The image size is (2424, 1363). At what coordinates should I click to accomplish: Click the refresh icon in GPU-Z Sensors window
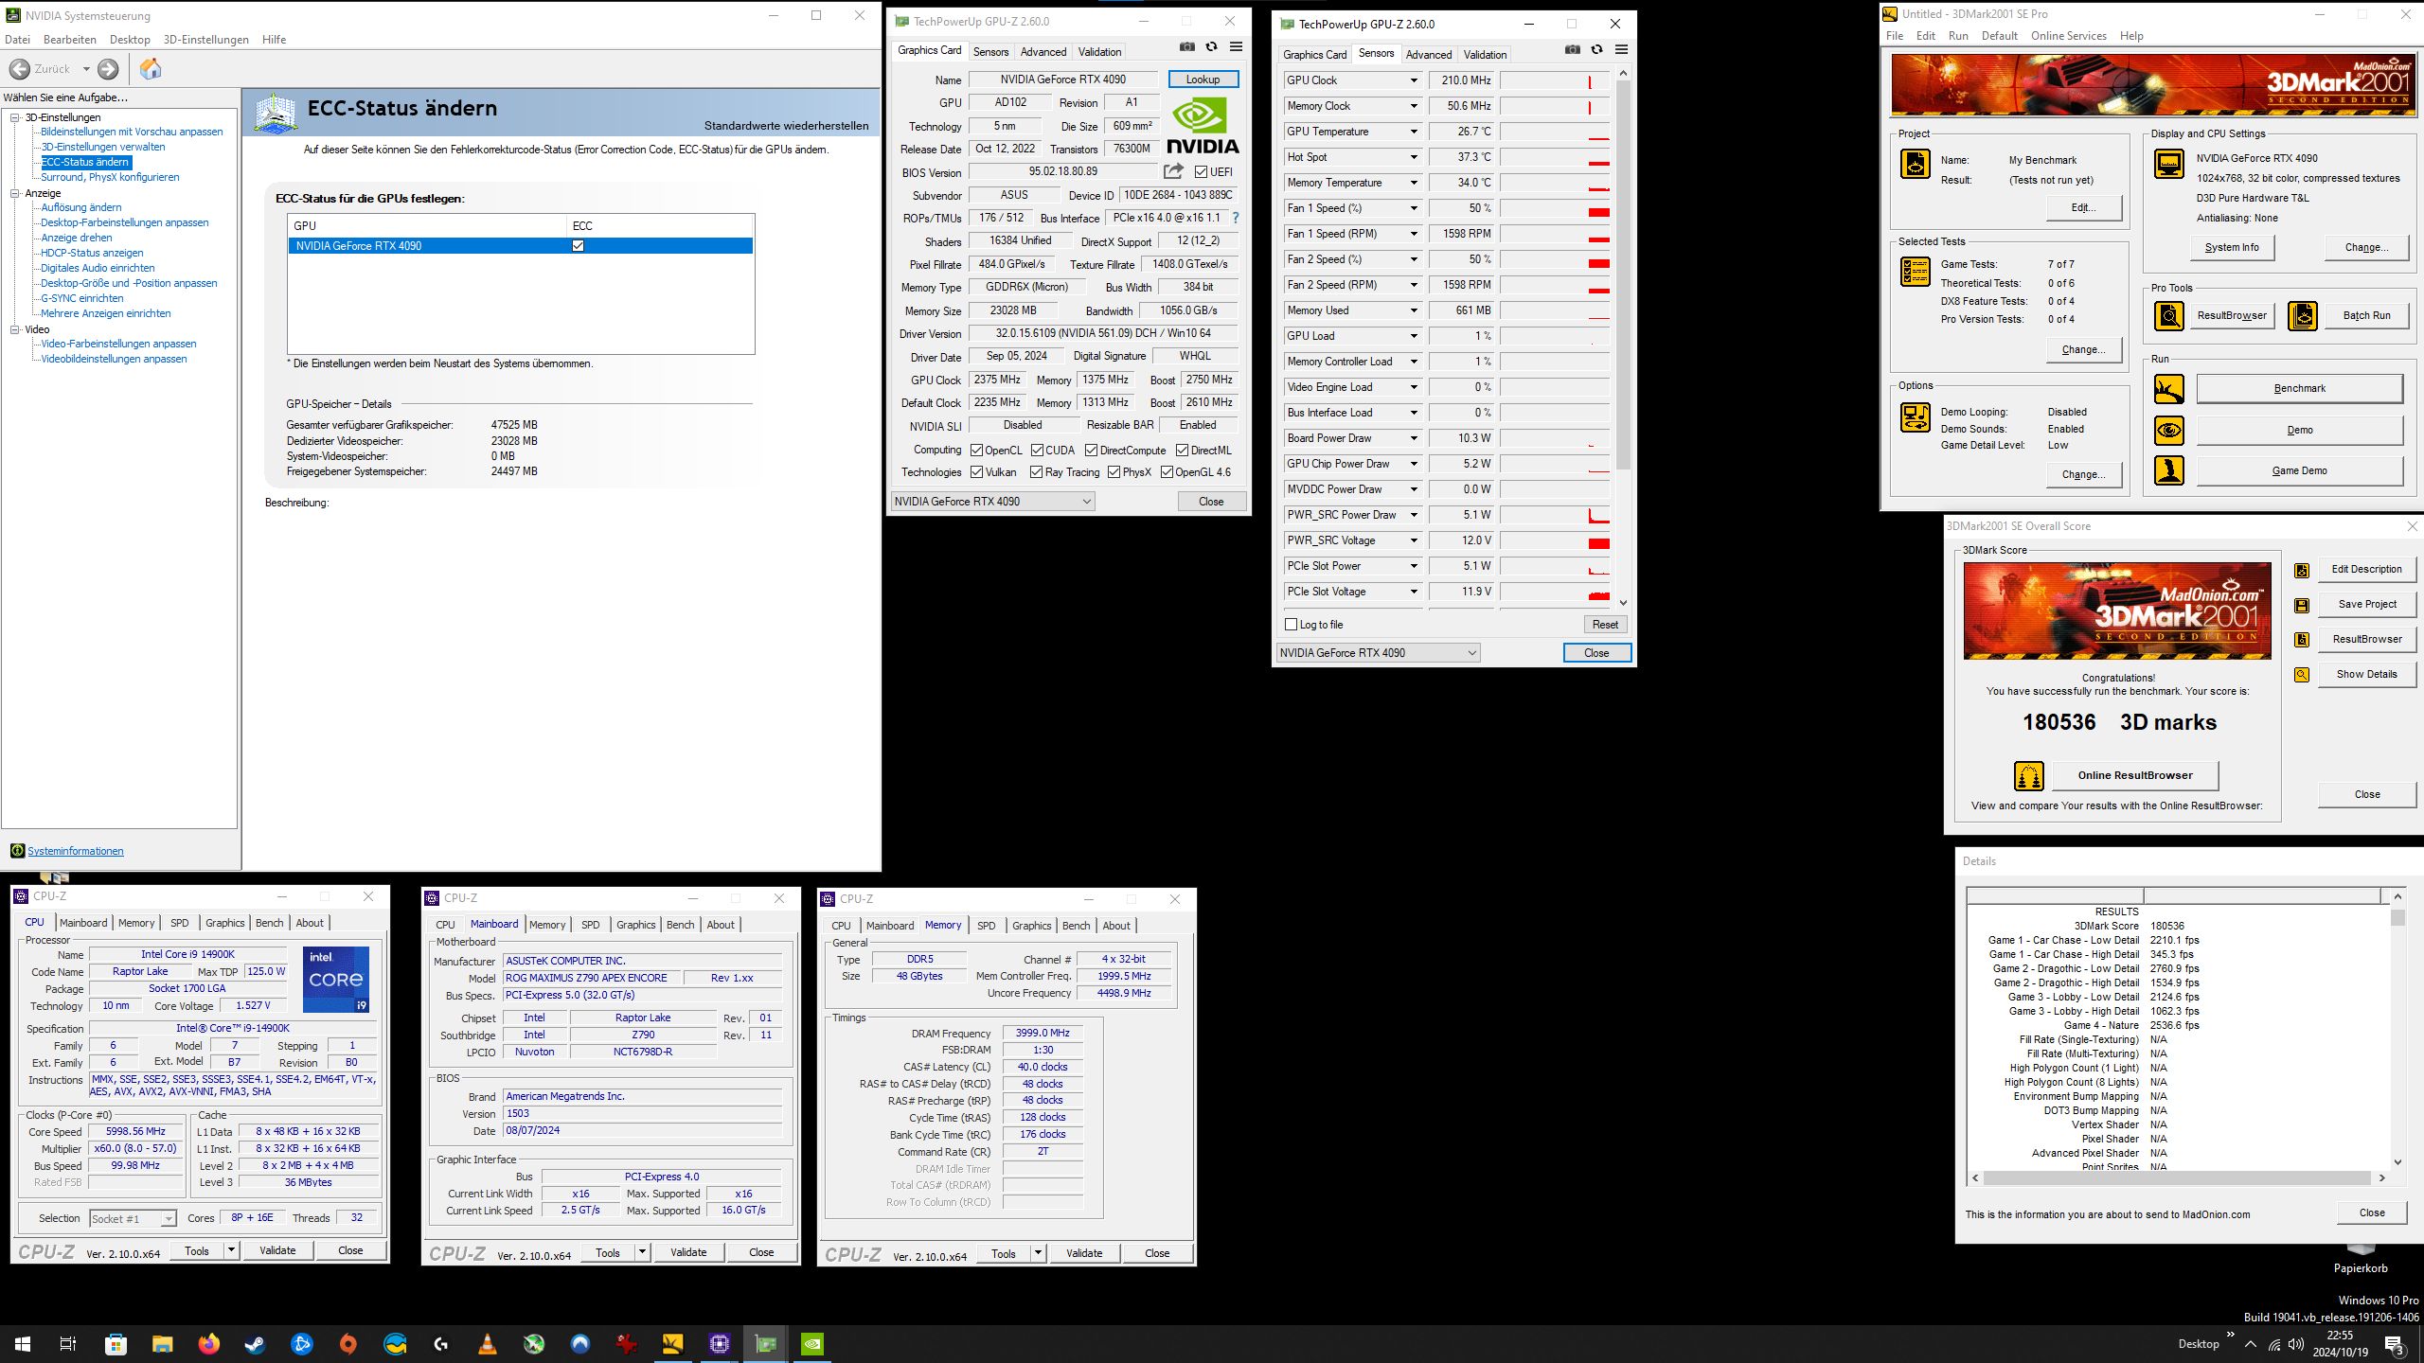tap(1597, 50)
